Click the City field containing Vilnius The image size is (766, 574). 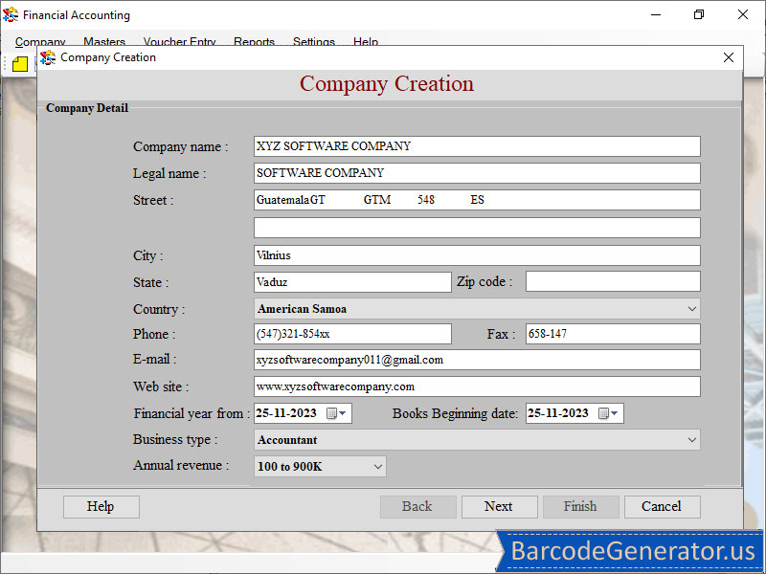(477, 255)
